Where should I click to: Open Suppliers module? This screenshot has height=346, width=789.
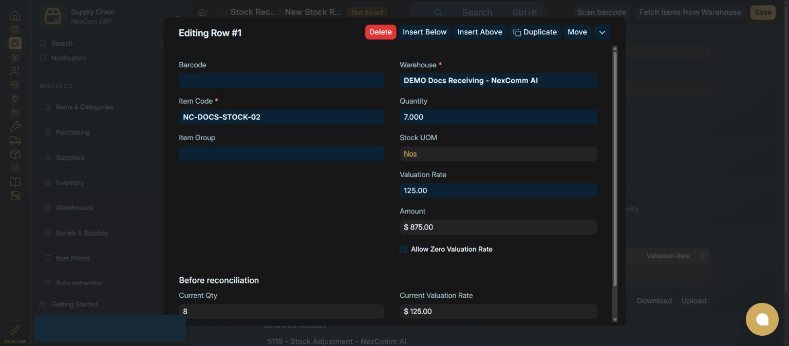(x=70, y=158)
